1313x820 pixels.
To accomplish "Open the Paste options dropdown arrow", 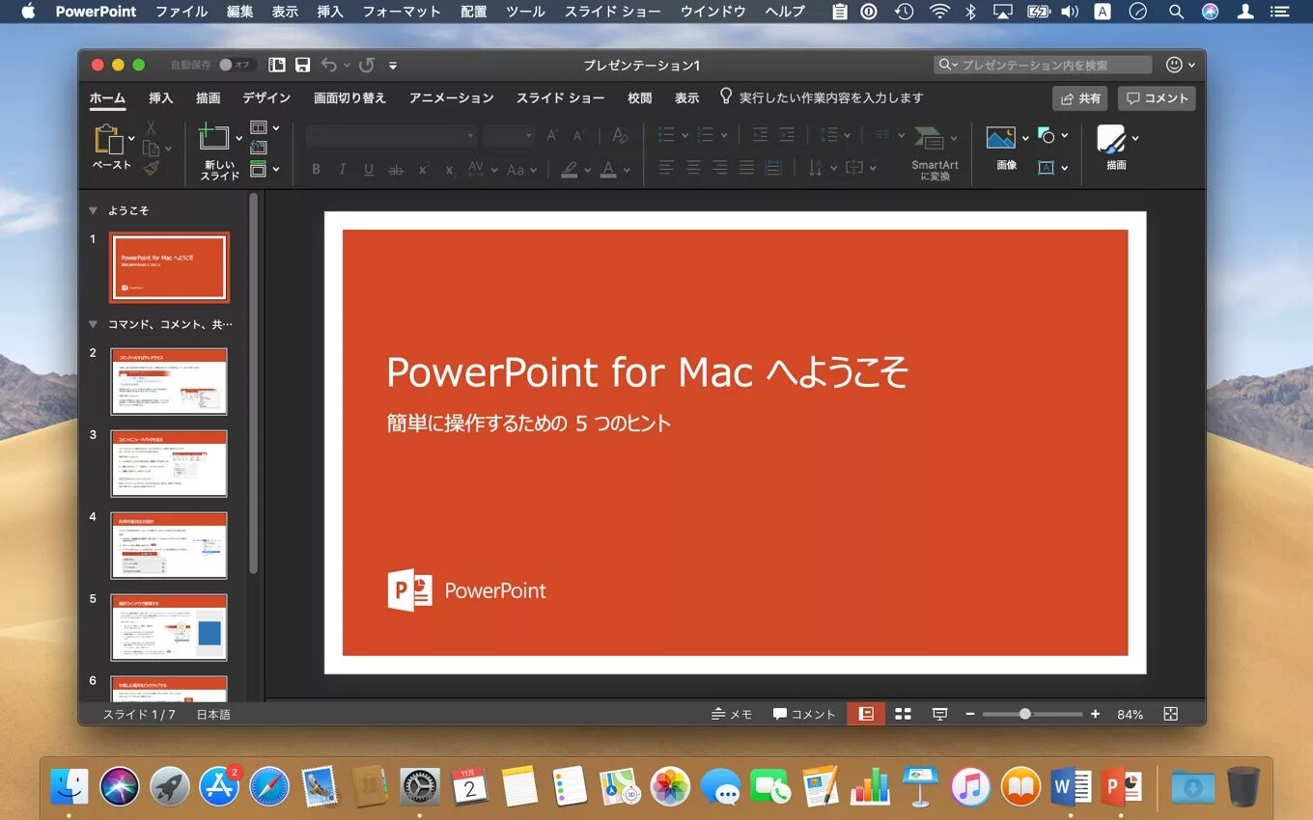I will (x=131, y=139).
